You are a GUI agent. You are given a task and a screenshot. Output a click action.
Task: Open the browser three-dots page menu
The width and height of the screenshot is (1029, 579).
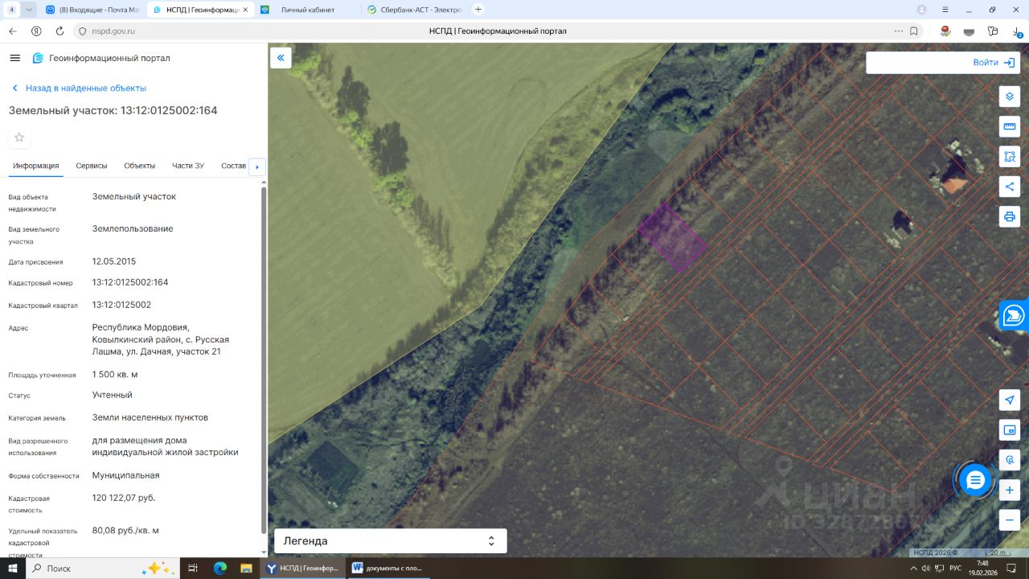(x=899, y=31)
